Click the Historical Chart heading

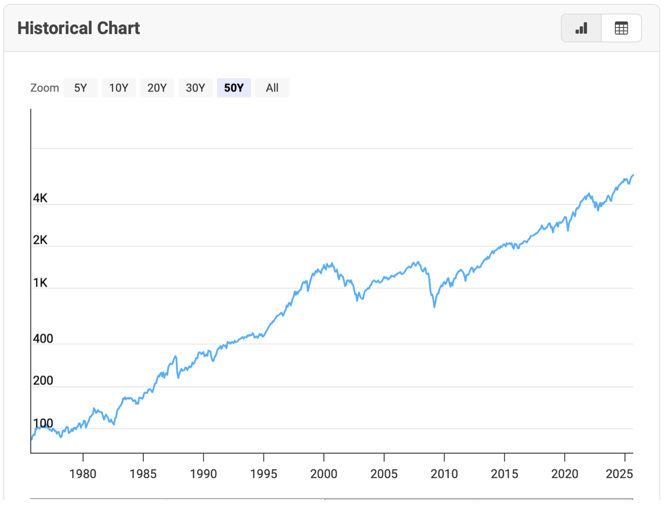click(x=79, y=28)
